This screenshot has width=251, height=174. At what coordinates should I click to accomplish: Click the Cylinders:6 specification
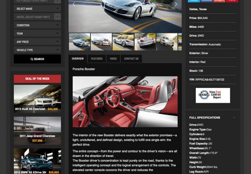point(197,134)
